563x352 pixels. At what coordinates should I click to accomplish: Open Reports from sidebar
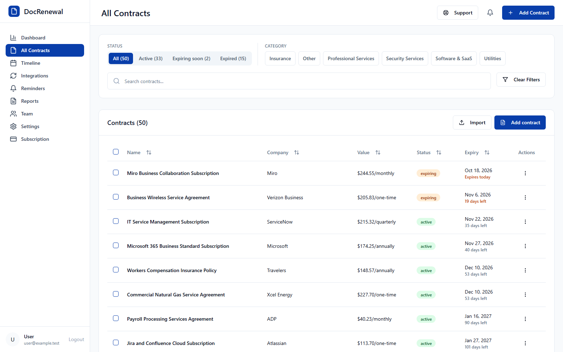point(45,101)
